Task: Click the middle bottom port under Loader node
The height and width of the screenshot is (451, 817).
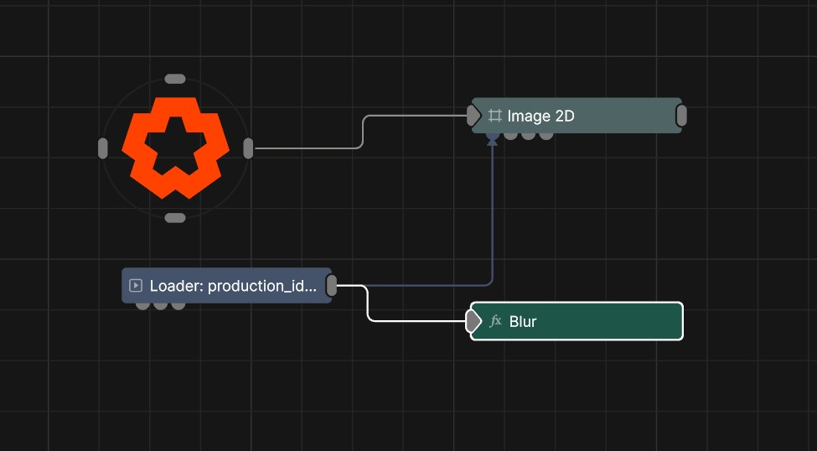Action: click(160, 304)
